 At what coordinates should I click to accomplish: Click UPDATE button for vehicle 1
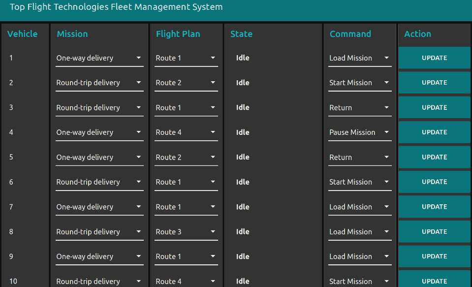(434, 58)
